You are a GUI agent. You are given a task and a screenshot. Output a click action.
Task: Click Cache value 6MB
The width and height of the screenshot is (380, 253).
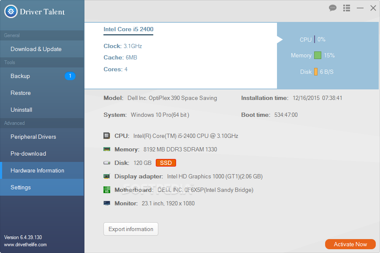131,57
